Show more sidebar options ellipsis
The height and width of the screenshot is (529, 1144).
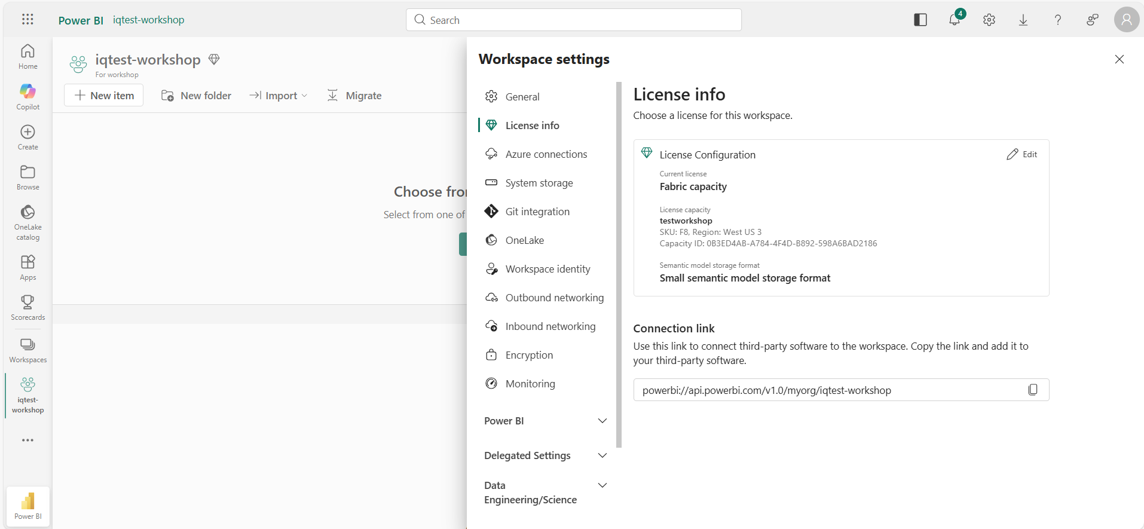point(27,440)
